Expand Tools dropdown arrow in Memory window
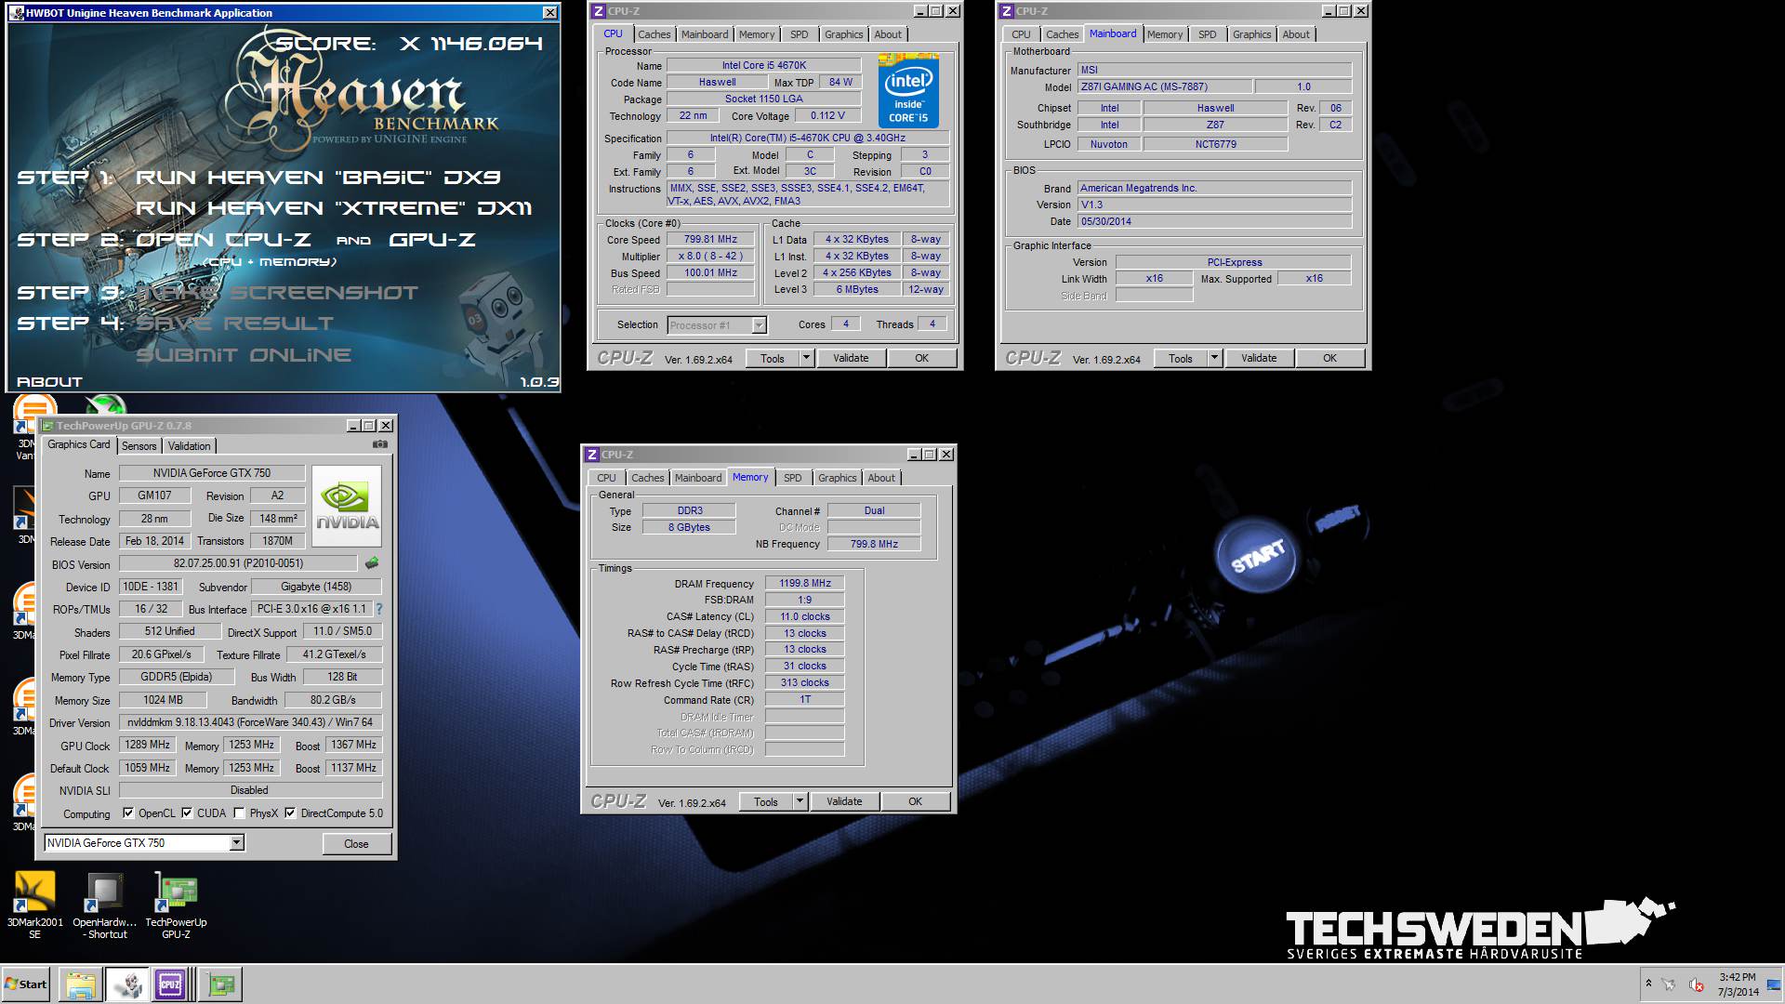This screenshot has height=1004, width=1785. tap(800, 801)
